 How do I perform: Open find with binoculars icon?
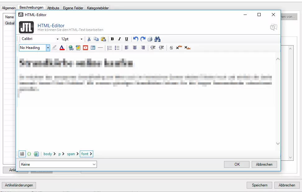tap(157, 39)
